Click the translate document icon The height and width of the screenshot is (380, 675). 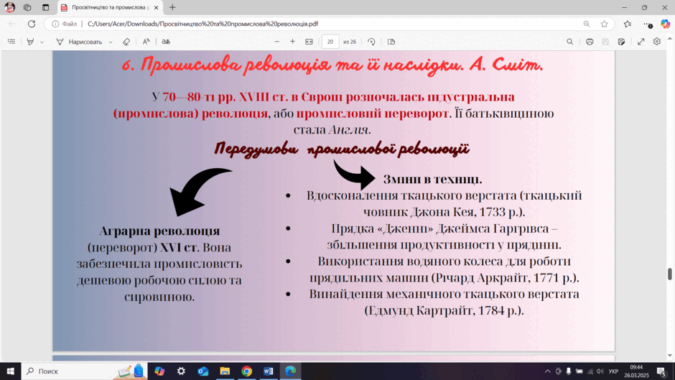[166, 42]
